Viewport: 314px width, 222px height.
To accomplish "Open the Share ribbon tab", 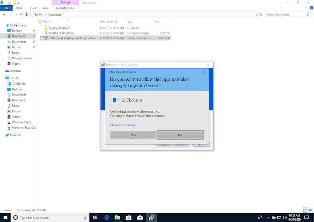I will 32,8.
